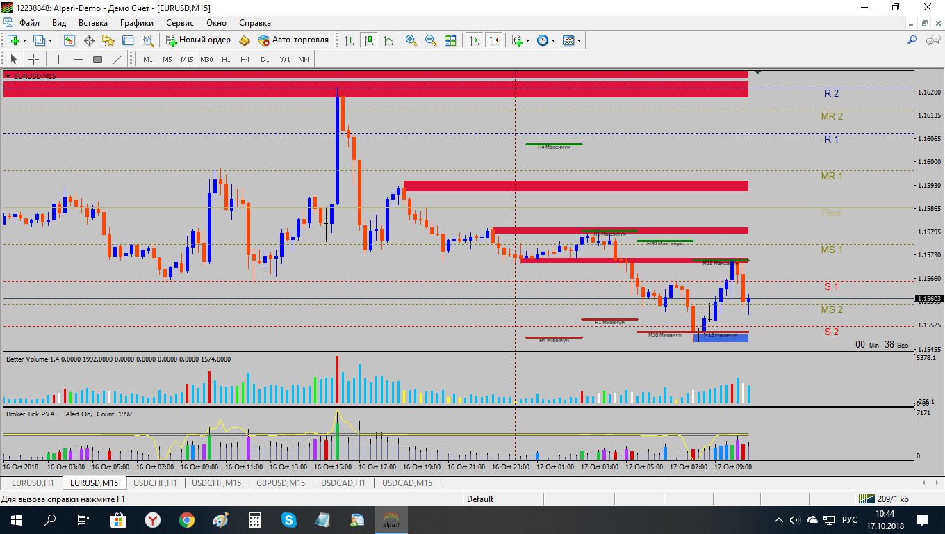Viewport: 945px width, 534px height.
Task: Open the Terminal panel icon
Action: tap(128, 40)
